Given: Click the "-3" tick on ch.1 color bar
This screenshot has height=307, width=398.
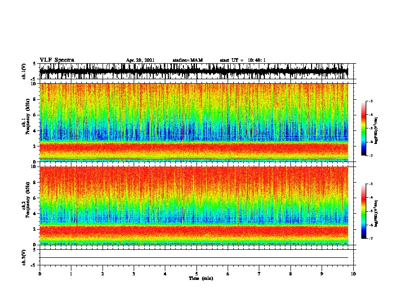Looking at the screenshot, I should pyautogui.click(x=371, y=101).
